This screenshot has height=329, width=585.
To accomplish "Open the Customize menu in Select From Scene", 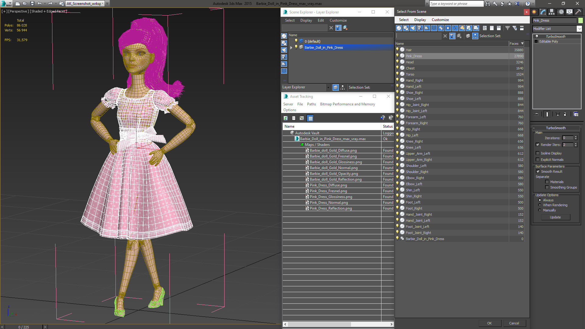I will coord(440,20).
